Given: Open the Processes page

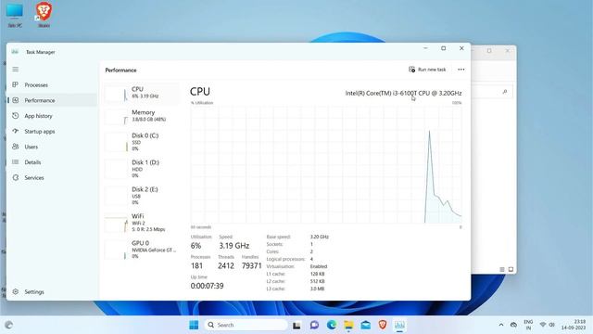Looking at the screenshot, I should click(x=52, y=84).
